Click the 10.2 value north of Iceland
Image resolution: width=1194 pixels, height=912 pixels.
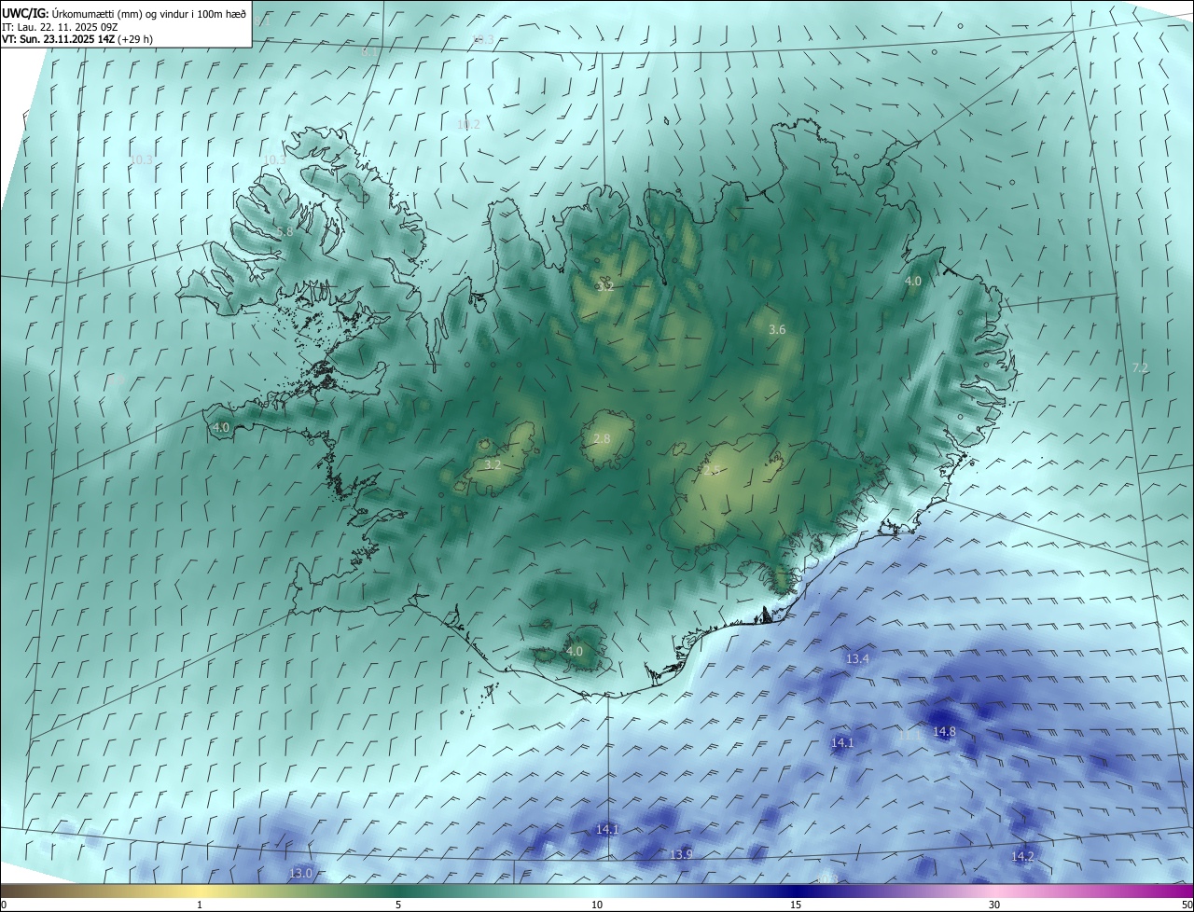click(468, 124)
